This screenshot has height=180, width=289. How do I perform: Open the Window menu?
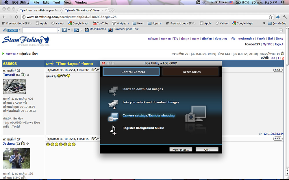(x=81, y=2)
